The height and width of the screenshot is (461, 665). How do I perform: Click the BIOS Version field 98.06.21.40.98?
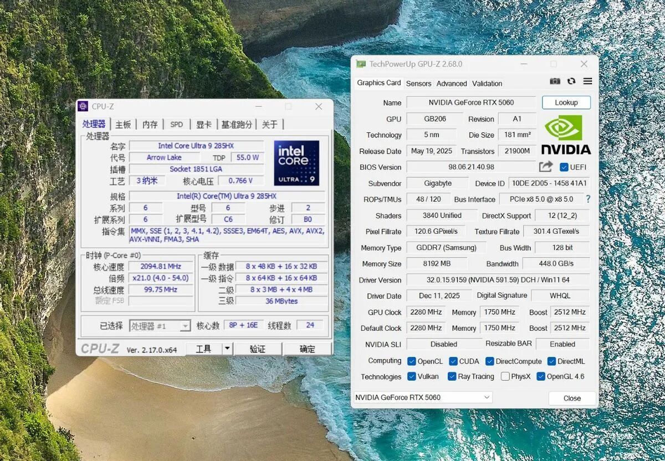[x=471, y=167]
